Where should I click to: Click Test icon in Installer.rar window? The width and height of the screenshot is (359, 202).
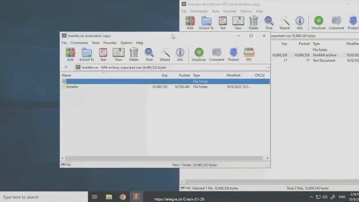pos(103,54)
